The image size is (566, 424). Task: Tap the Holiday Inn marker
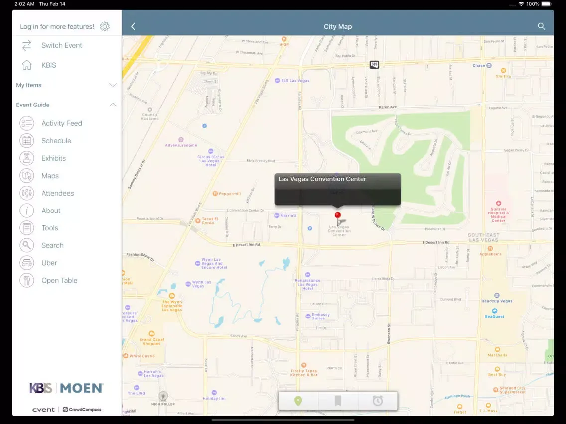pyautogui.click(x=214, y=392)
